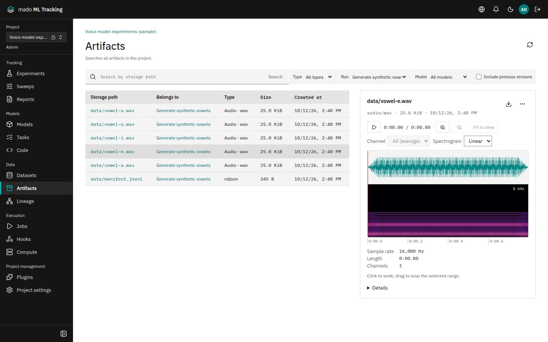The height and width of the screenshot is (342, 548).
Task: Open Project settings
Action: tap(37, 290)
